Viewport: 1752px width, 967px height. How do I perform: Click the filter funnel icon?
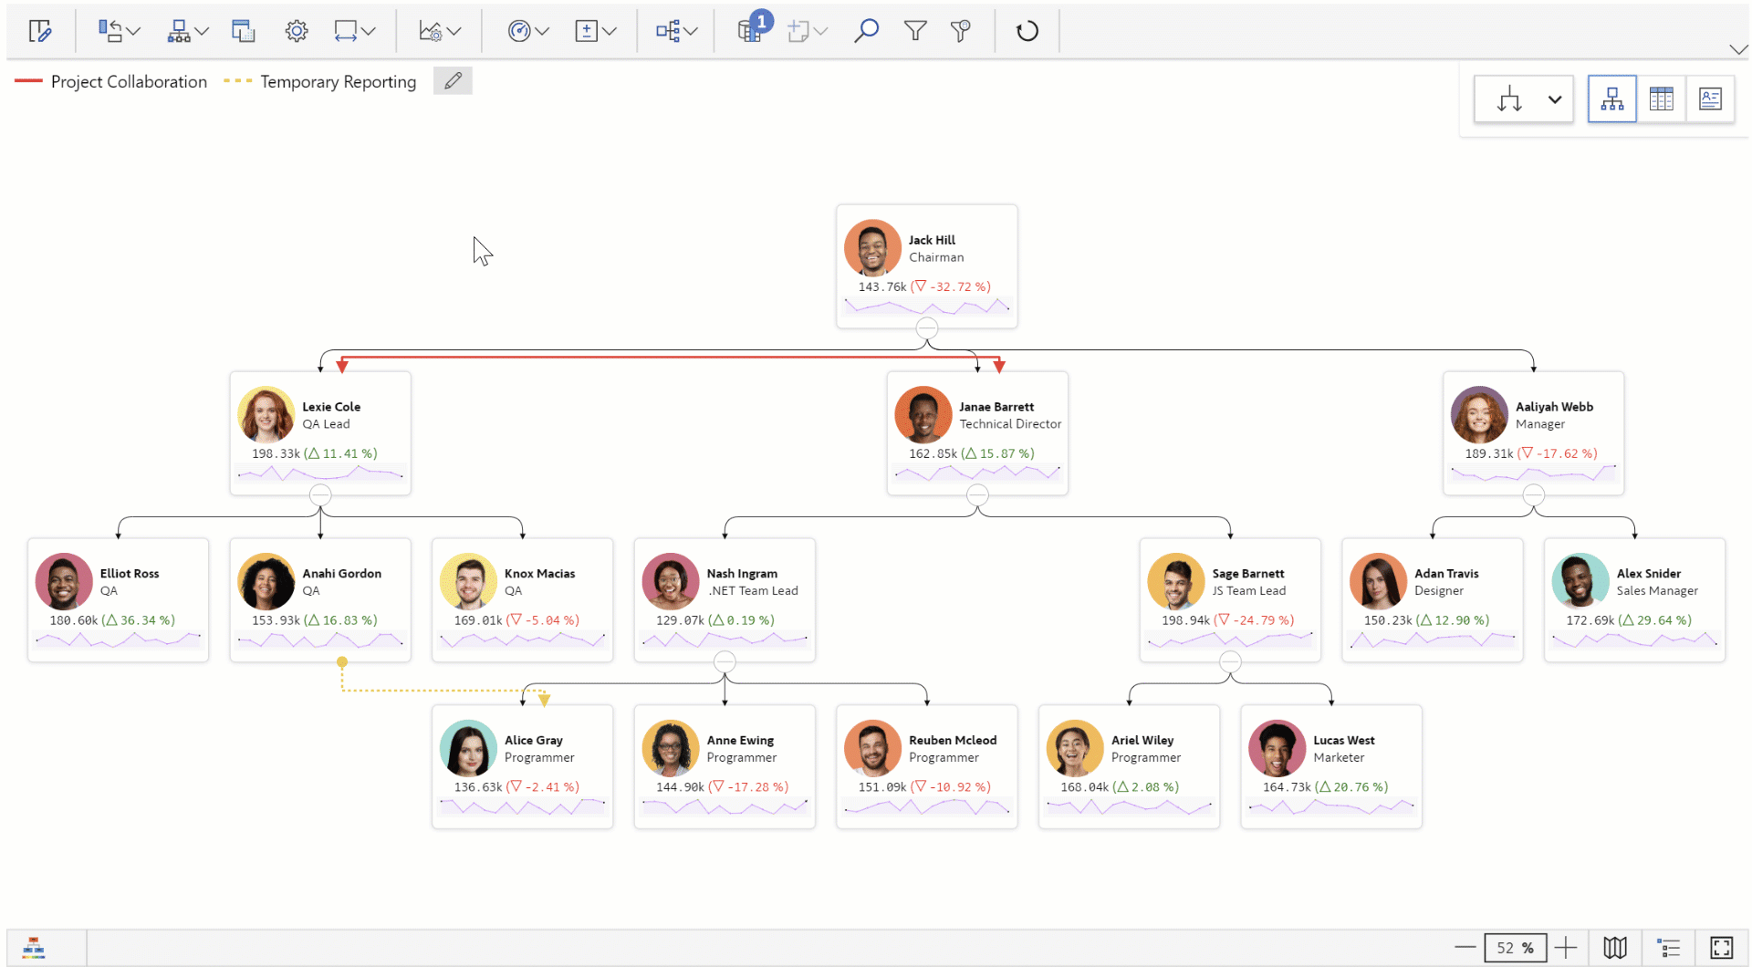click(x=914, y=31)
